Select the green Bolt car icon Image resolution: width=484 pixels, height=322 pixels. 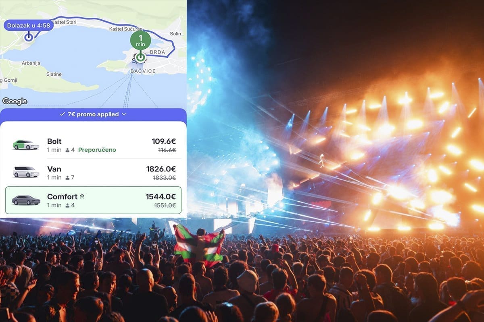[26, 145]
